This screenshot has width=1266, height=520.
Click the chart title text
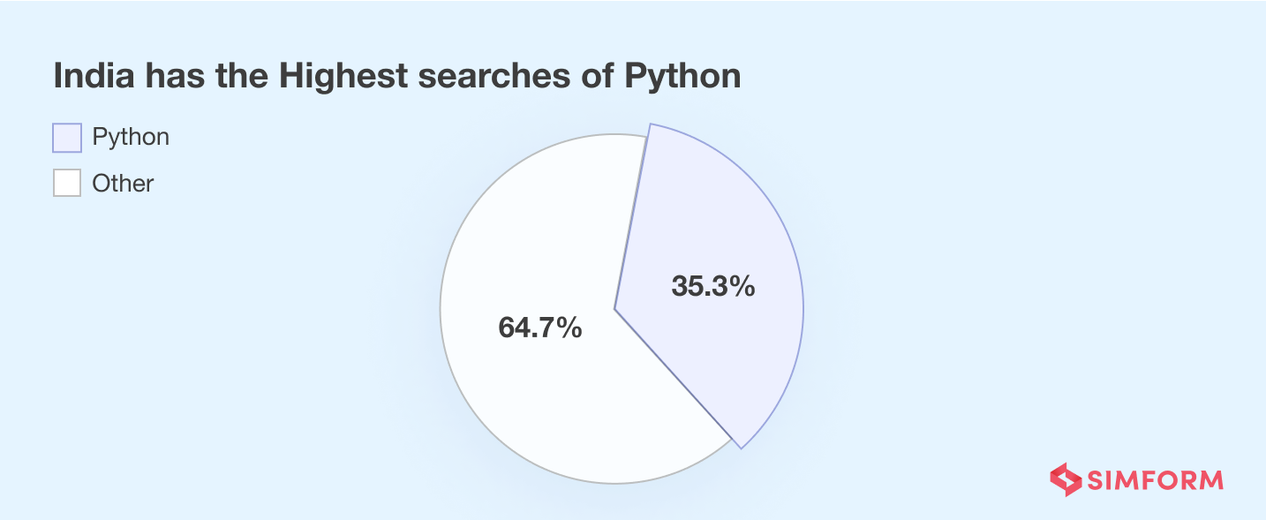[x=396, y=77]
